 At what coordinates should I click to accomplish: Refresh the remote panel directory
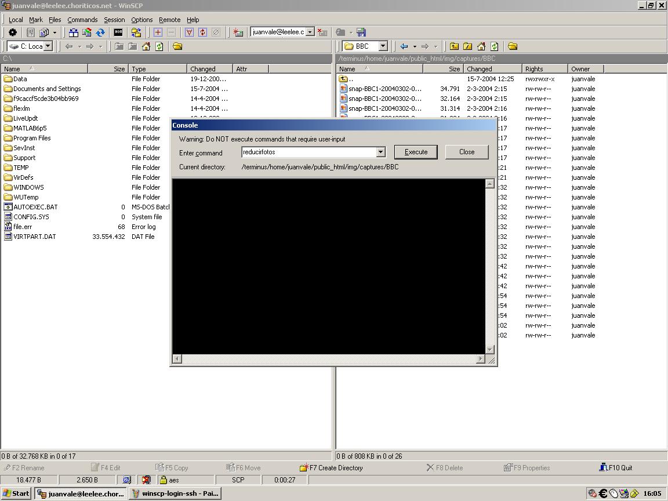[x=495, y=46]
